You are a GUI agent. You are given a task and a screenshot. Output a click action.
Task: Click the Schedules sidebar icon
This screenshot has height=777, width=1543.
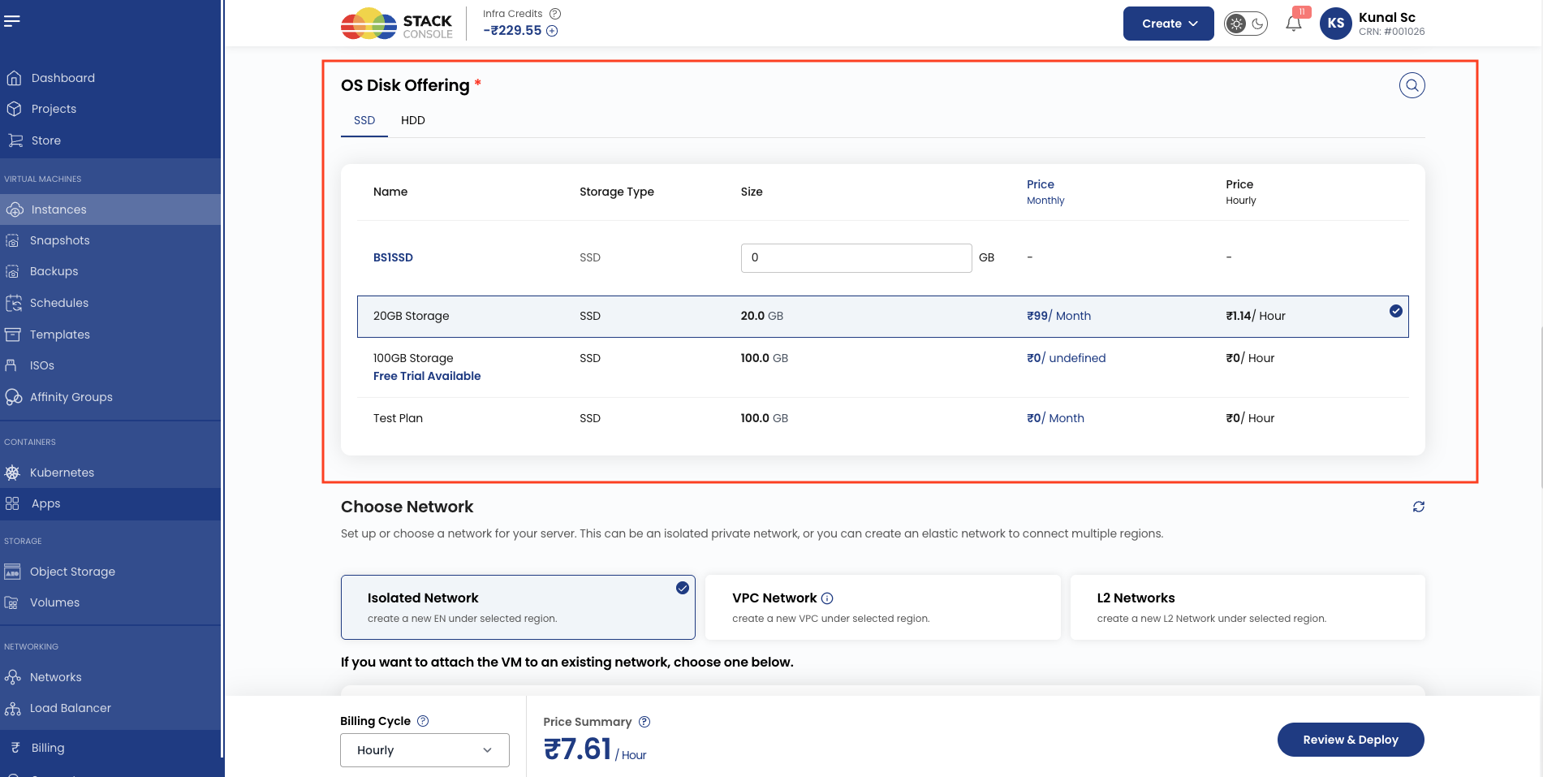point(13,303)
